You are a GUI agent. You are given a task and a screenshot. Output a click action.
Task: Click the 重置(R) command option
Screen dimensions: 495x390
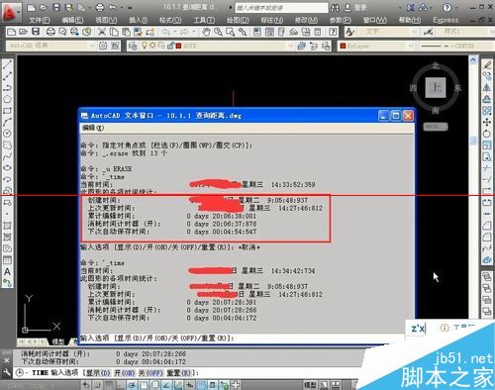point(179,373)
